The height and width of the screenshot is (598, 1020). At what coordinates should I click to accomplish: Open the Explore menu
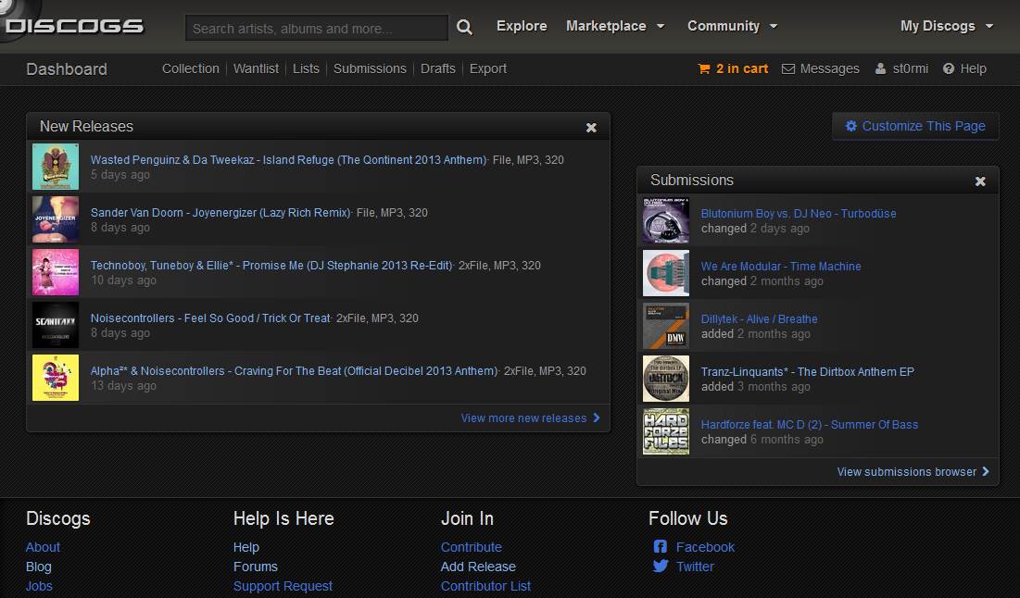(x=522, y=26)
